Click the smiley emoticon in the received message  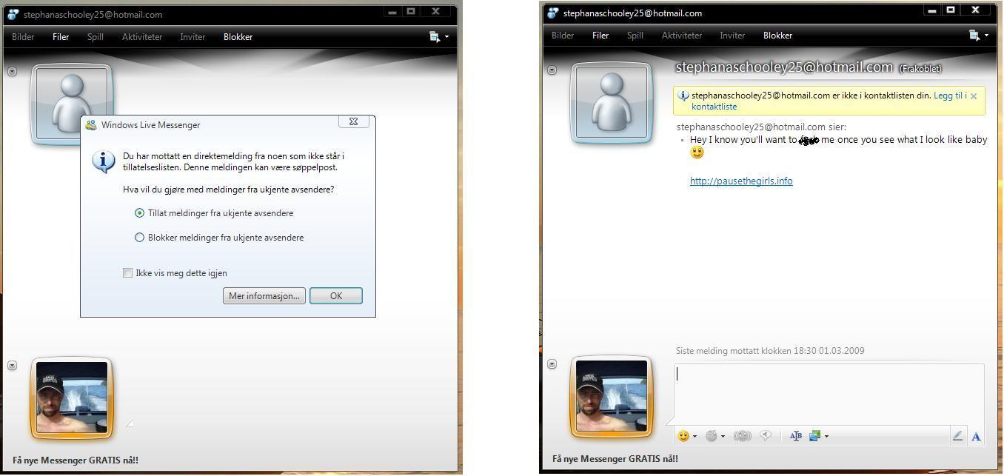697,152
